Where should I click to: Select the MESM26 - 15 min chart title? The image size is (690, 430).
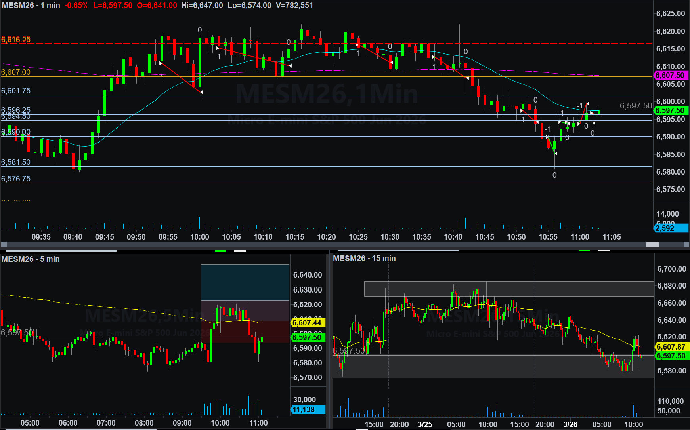[364, 258]
